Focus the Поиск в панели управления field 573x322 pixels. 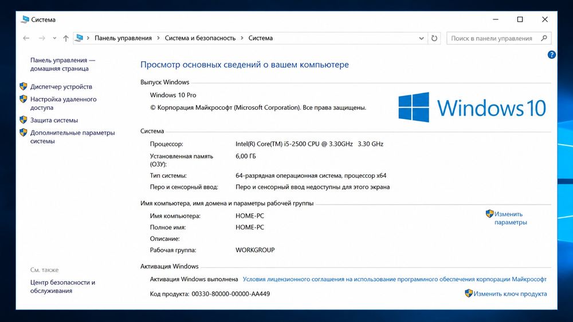[x=499, y=38]
